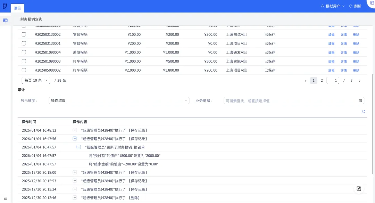Go to previous page arrow
This screenshot has width=375, height=203.
point(306,81)
